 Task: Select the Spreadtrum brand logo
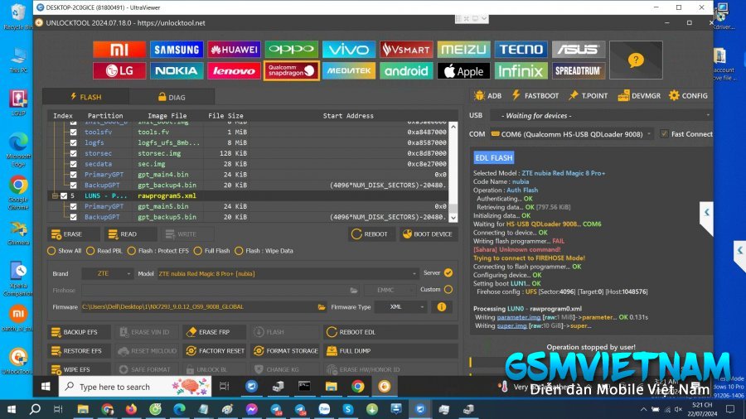(x=579, y=70)
